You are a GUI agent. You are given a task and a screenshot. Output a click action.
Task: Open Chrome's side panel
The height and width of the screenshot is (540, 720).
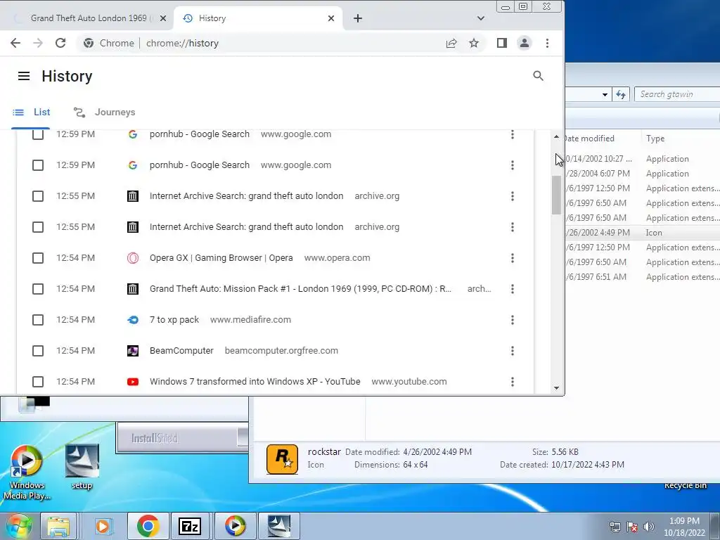(502, 43)
